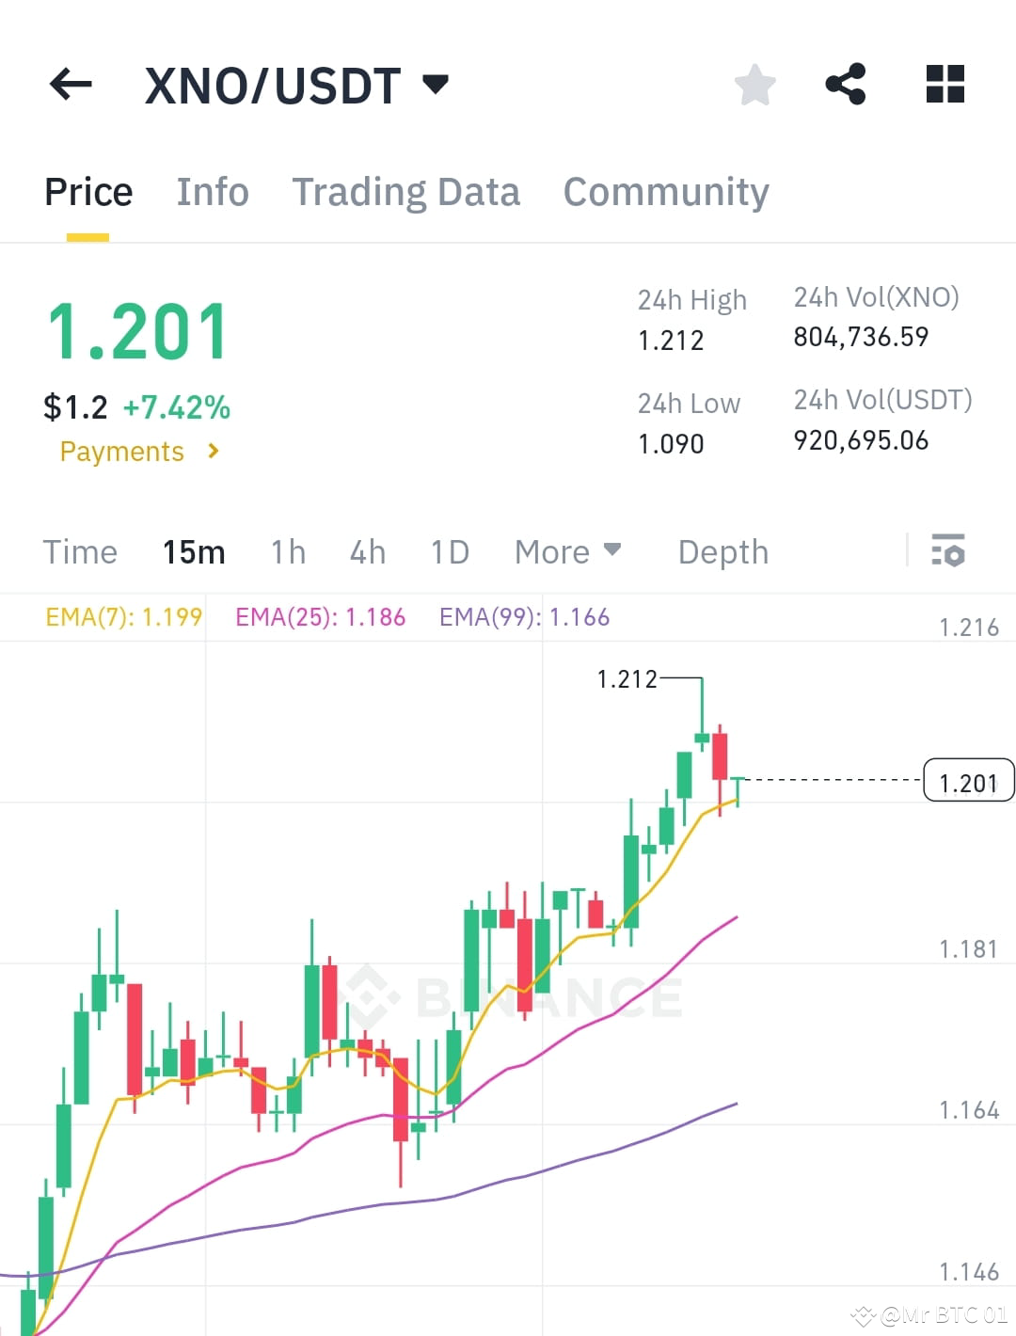Toggle the EMA(99) indicator label
Screen dimensions: 1016x1336
(523, 616)
